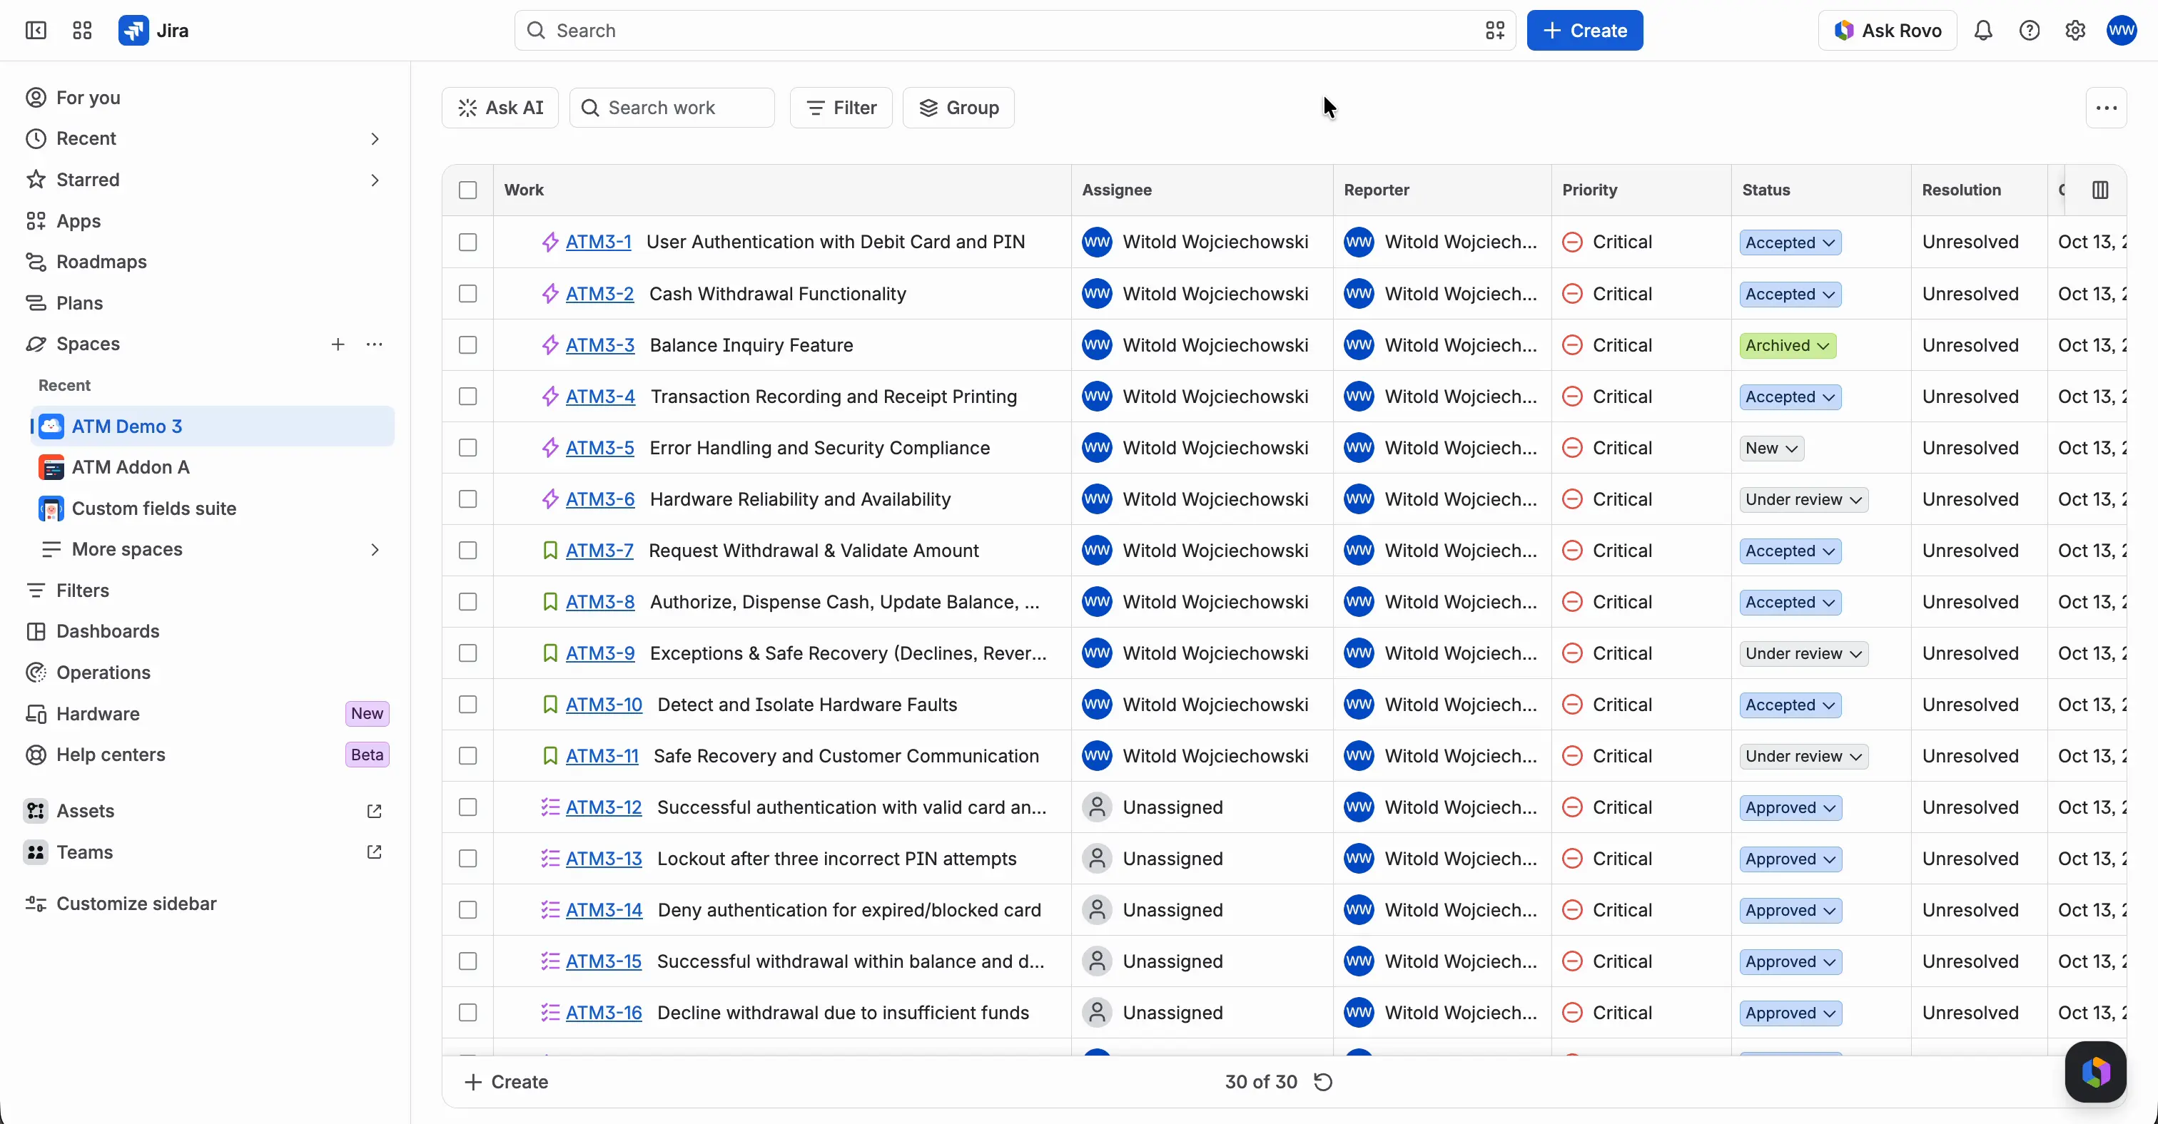Open the app switcher grid icon

pyautogui.click(x=82, y=31)
